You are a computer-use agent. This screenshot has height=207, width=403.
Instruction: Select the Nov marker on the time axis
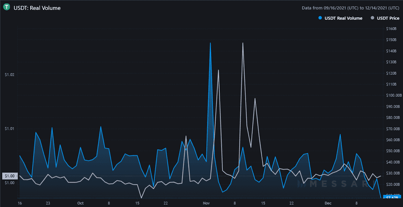pos(207,203)
